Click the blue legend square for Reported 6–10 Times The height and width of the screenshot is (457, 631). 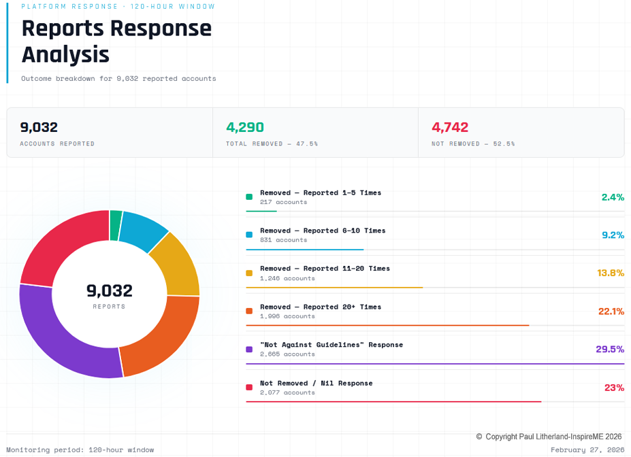[249, 235]
